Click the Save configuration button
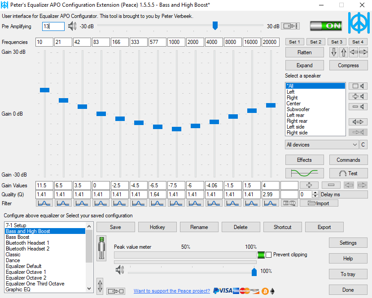Image resolution: width=372 pixels, height=298 pixels. tap(115, 227)
